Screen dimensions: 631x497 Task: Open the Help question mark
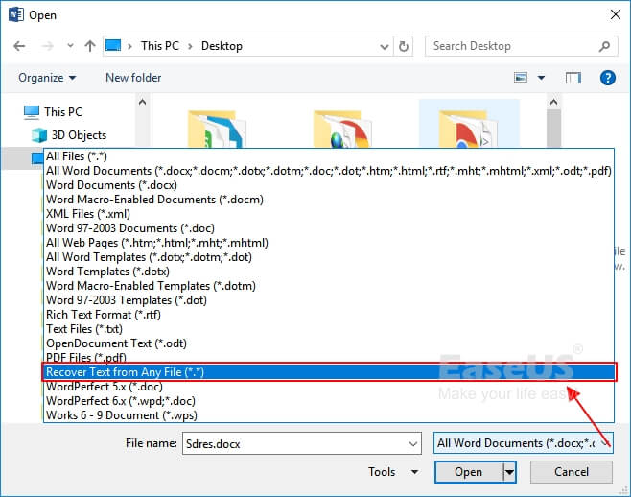coord(608,78)
